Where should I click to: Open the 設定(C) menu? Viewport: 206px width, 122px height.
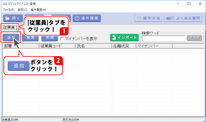pyautogui.click(x=22, y=10)
